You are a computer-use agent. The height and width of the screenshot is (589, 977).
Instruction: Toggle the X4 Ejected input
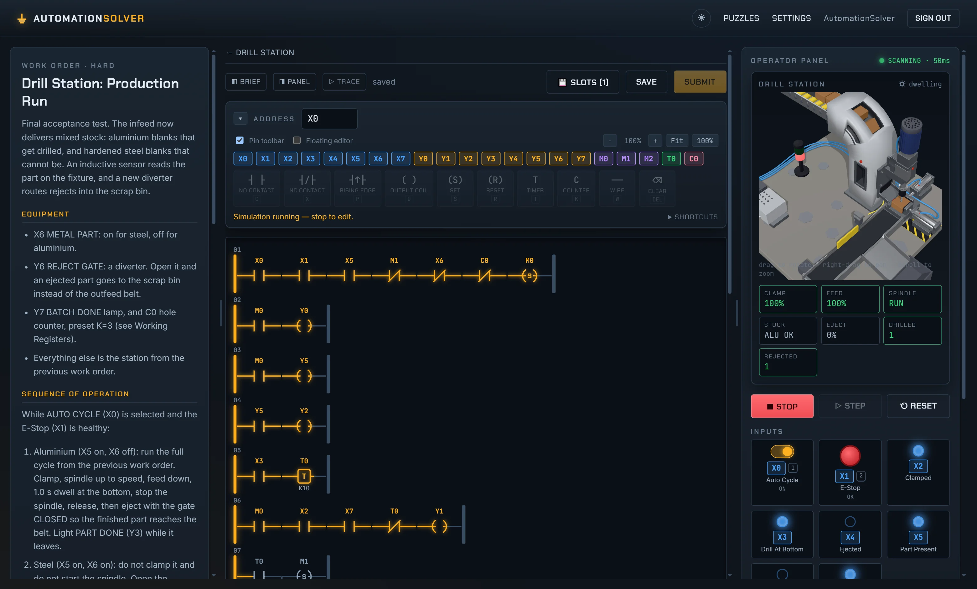click(850, 522)
